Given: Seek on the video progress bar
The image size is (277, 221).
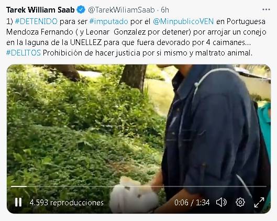Looking at the screenshot, I should [139, 186].
